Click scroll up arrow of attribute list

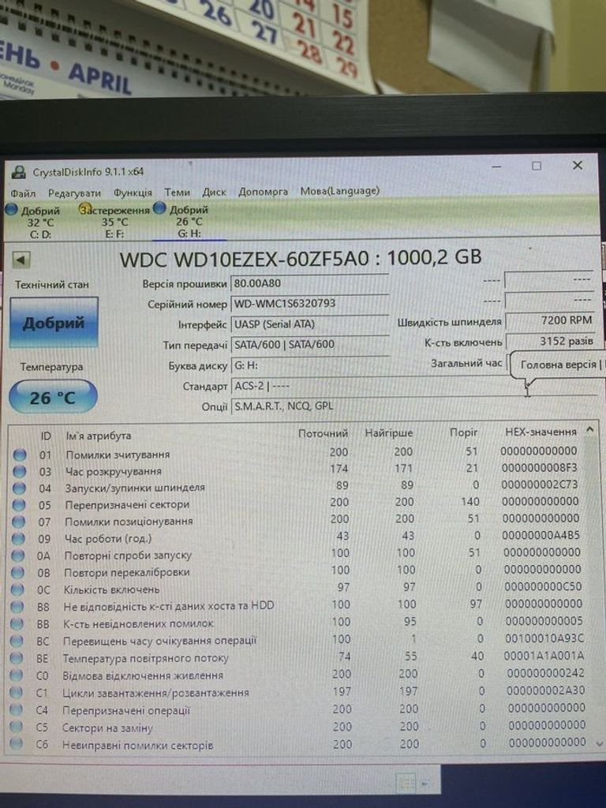click(590, 428)
